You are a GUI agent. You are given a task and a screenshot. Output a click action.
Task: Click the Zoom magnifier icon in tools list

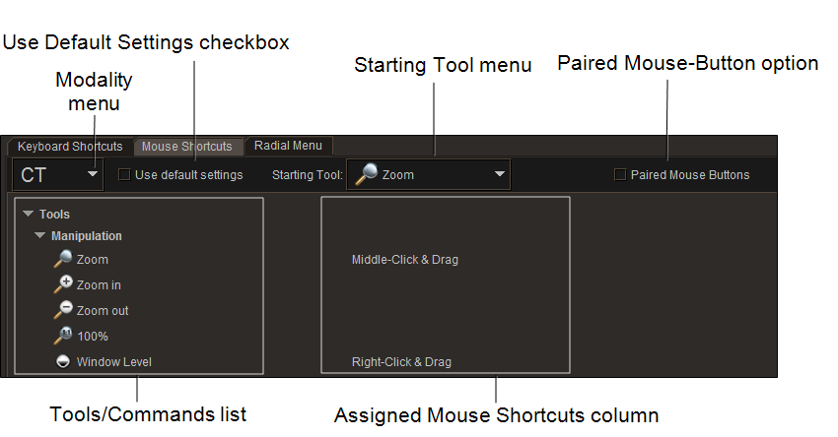pos(63,259)
